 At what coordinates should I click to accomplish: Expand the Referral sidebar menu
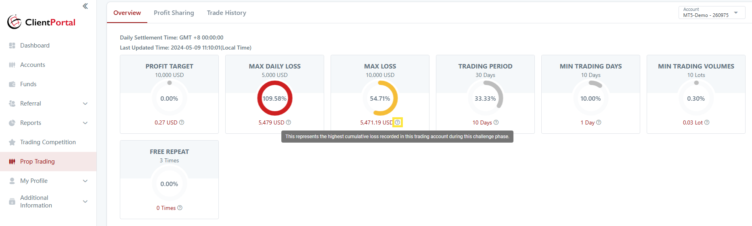pyautogui.click(x=85, y=104)
